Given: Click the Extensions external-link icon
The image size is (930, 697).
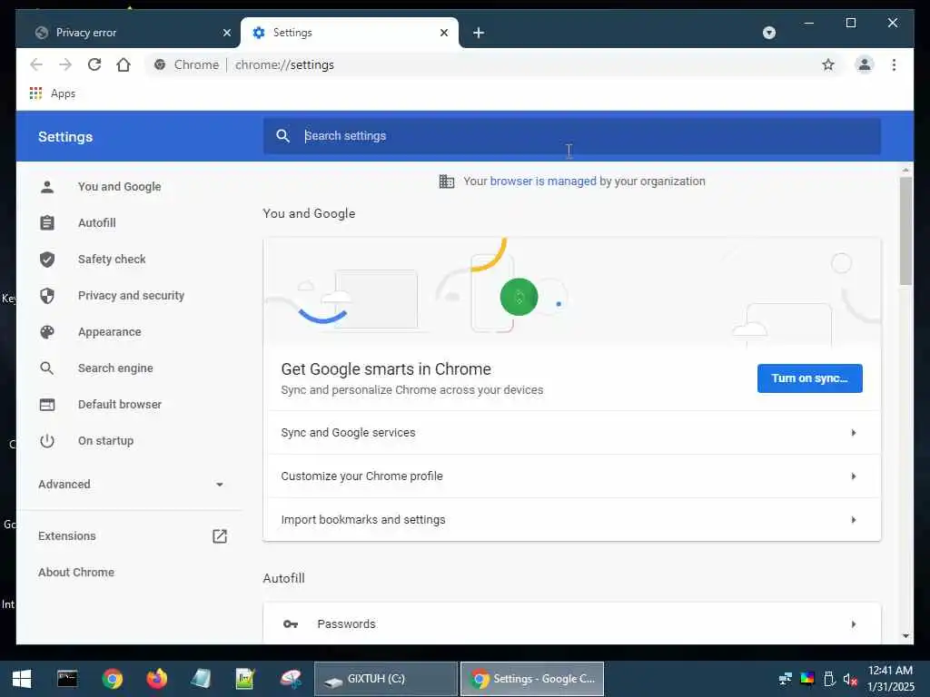Looking at the screenshot, I should click(220, 535).
